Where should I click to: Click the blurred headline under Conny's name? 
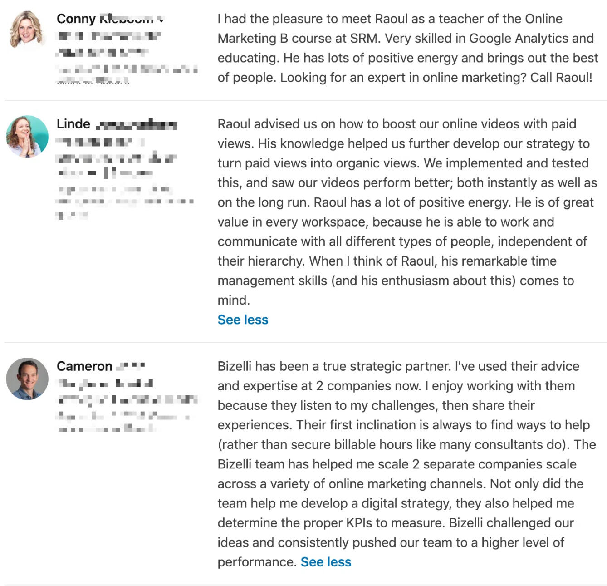[x=108, y=44]
